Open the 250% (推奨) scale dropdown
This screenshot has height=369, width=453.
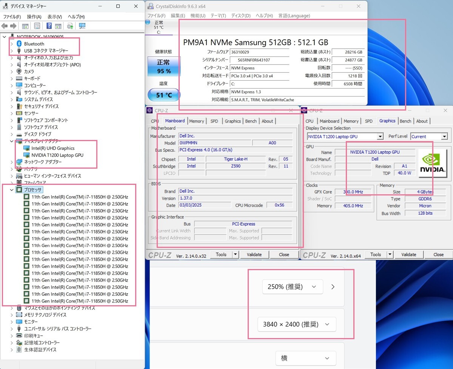[x=293, y=287]
